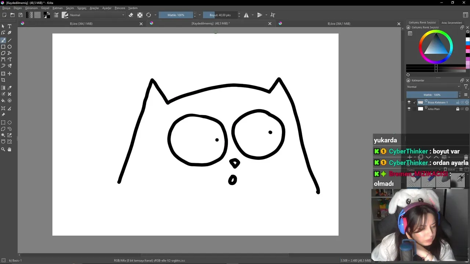The image size is (470, 264).
Task: Select the blue palette swatch
Action: tap(468, 43)
